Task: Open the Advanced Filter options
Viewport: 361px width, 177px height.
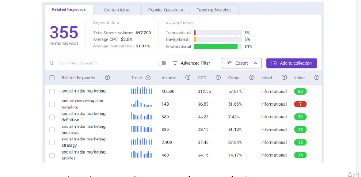Action: coord(191,63)
